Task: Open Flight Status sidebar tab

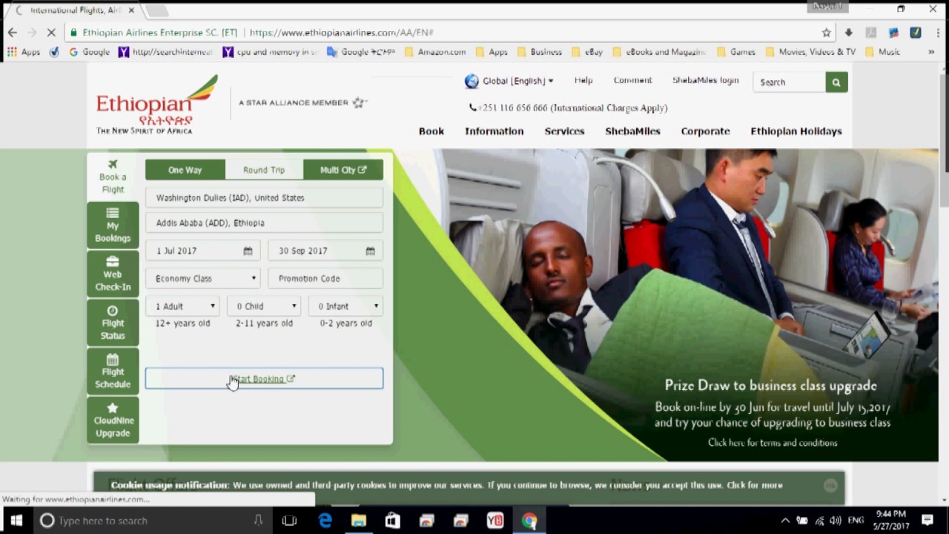Action: [x=113, y=323]
